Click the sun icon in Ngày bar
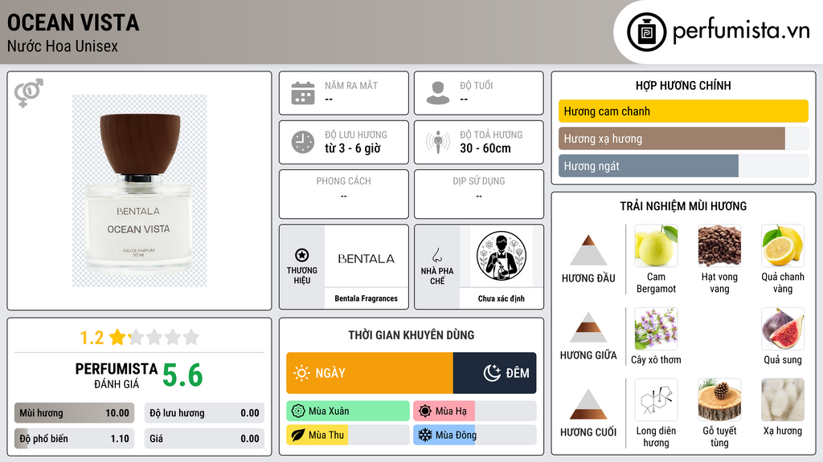Image resolution: width=823 pixels, height=462 pixels. 301,373
